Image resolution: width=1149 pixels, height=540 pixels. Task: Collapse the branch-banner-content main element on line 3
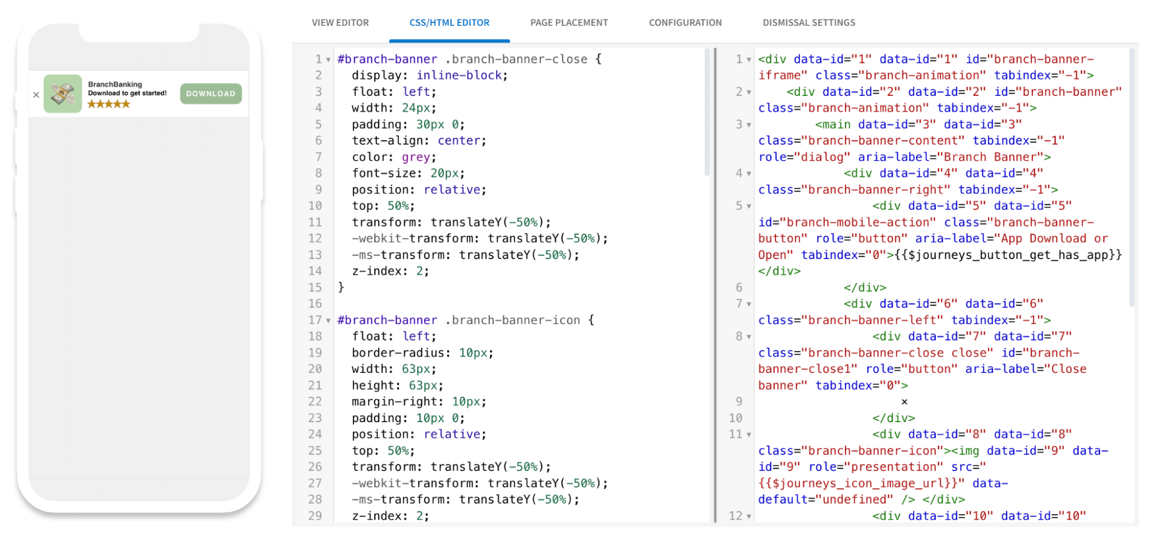pyautogui.click(x=748, y=124)
